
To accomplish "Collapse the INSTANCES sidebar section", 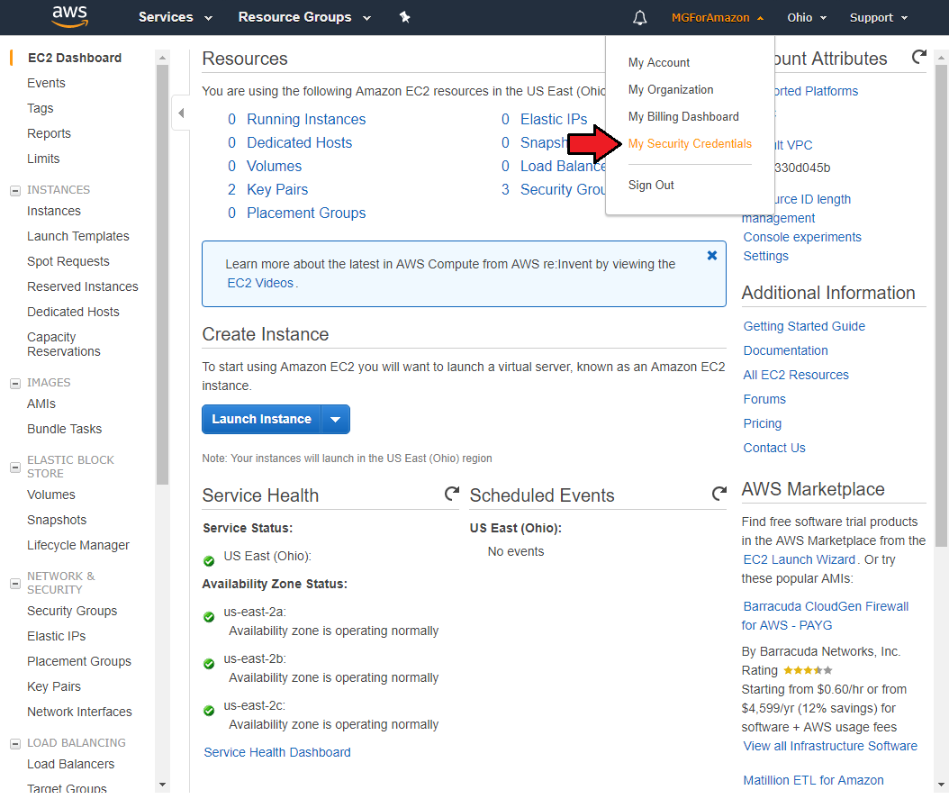I will point(15,191).
